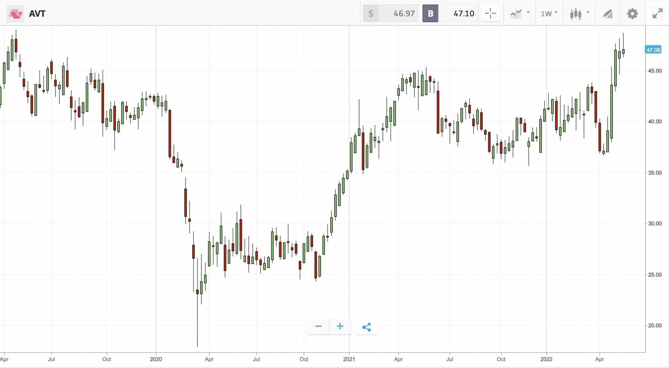
Task: Click the 35.00 level on price axis
Action: click(655, 173)
